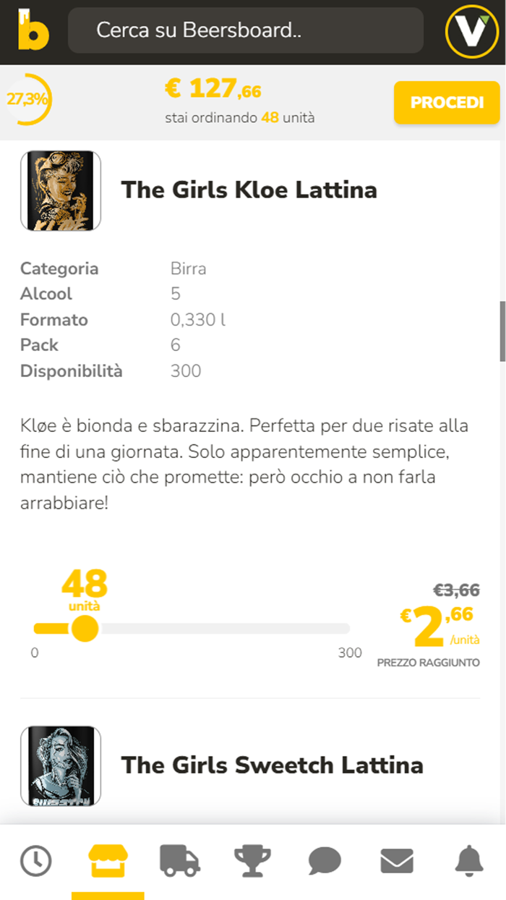
Task: Open order history using the clock icon
Action: tap(36, 861)
